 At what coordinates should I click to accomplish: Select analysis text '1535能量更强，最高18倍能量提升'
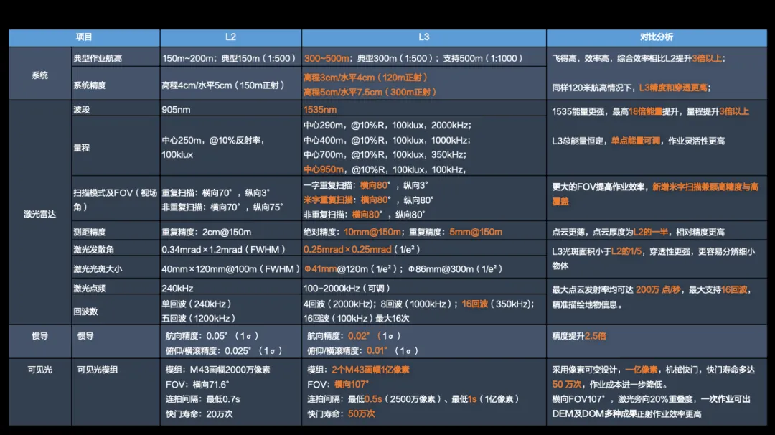pos(616,112)
